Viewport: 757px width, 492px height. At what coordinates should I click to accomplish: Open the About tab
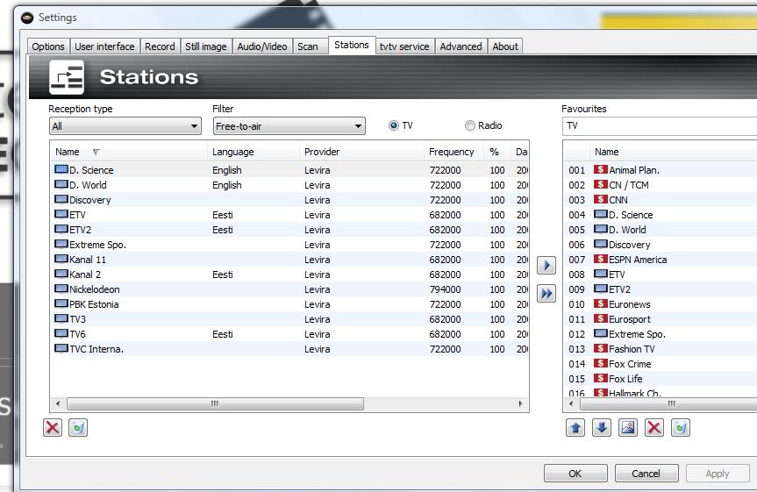[505, 46]
